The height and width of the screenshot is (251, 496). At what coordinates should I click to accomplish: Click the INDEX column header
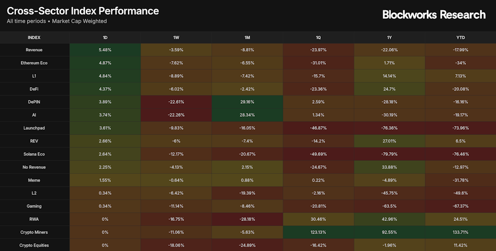[34, 37]
